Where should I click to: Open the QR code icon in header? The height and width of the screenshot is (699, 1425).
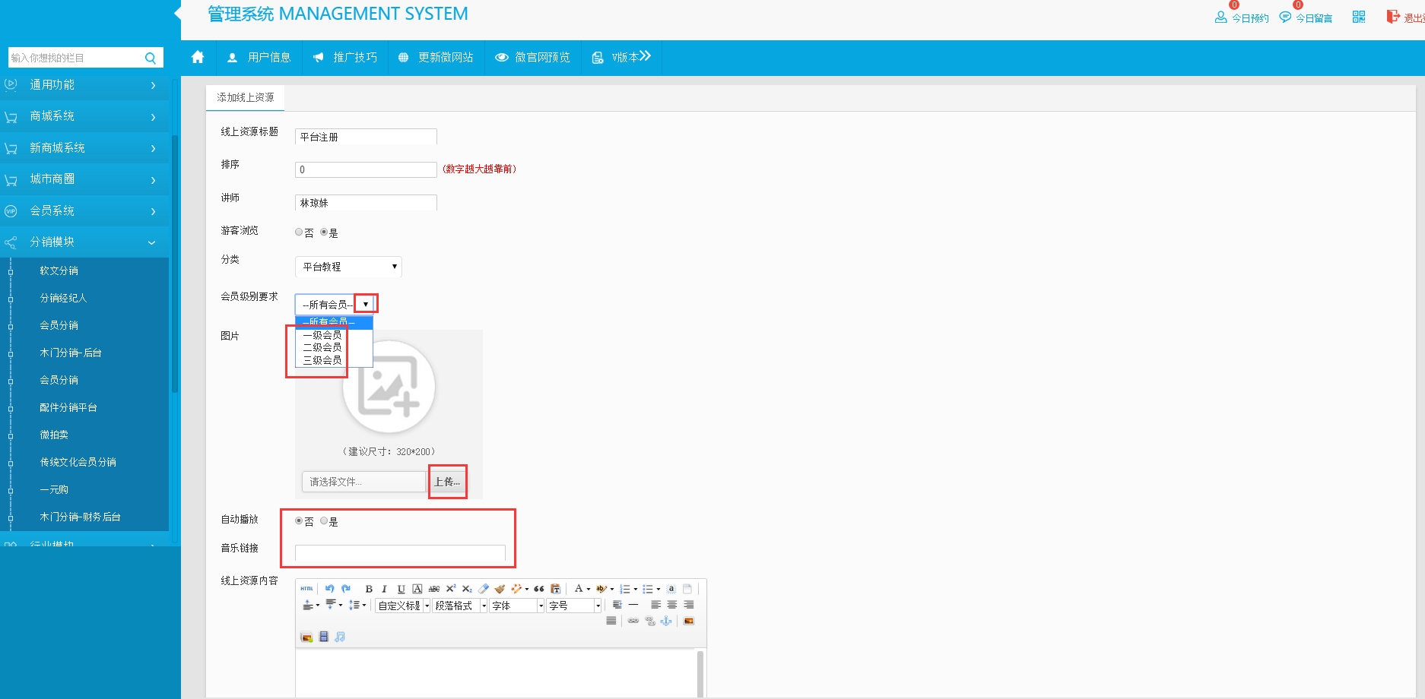1359,17
